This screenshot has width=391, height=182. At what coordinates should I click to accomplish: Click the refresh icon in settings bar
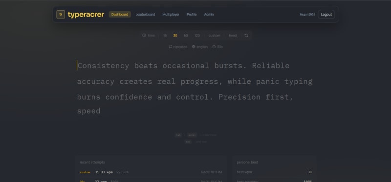coord(246,36)
